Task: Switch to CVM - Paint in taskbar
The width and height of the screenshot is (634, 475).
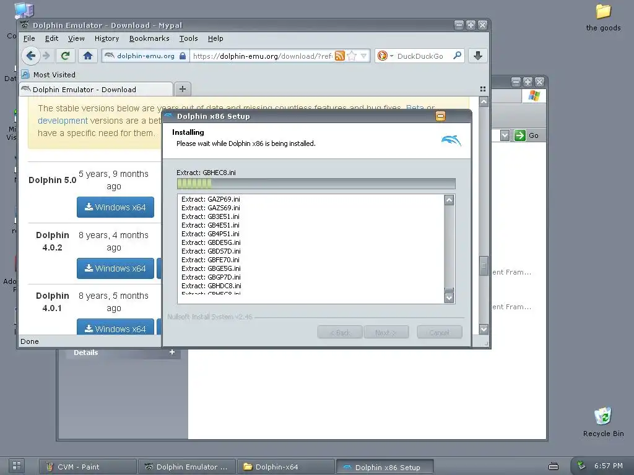Action: coord(87,467)
